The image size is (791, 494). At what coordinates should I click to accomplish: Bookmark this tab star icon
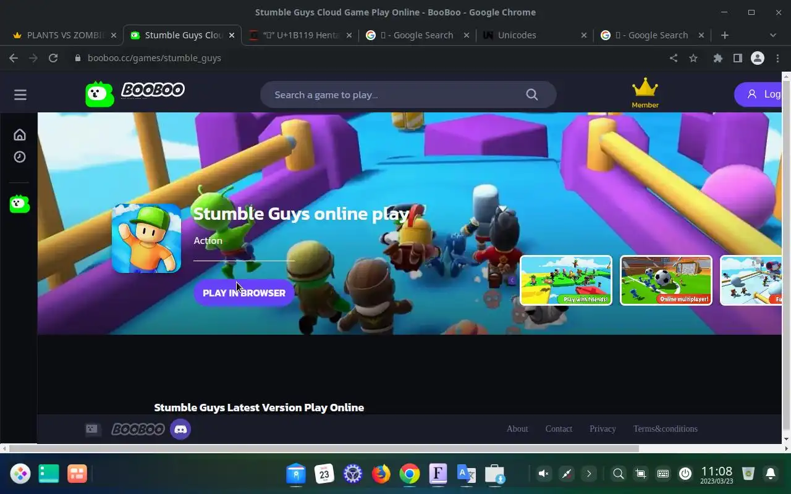(x=693, y=58)
